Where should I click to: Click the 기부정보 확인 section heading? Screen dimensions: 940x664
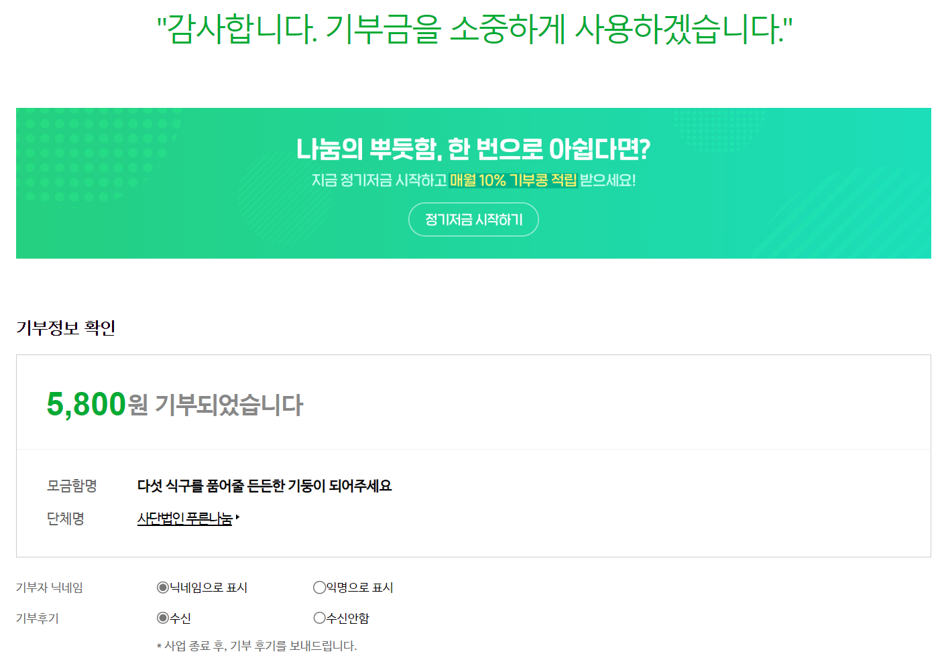66,328
